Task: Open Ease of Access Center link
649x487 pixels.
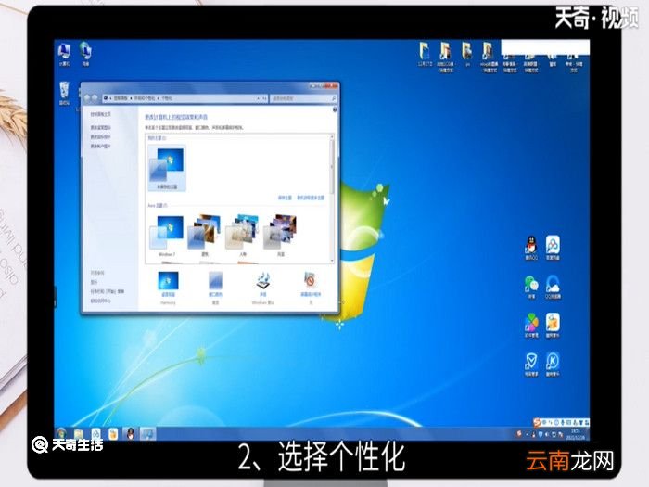Action: tap(100, 301)
